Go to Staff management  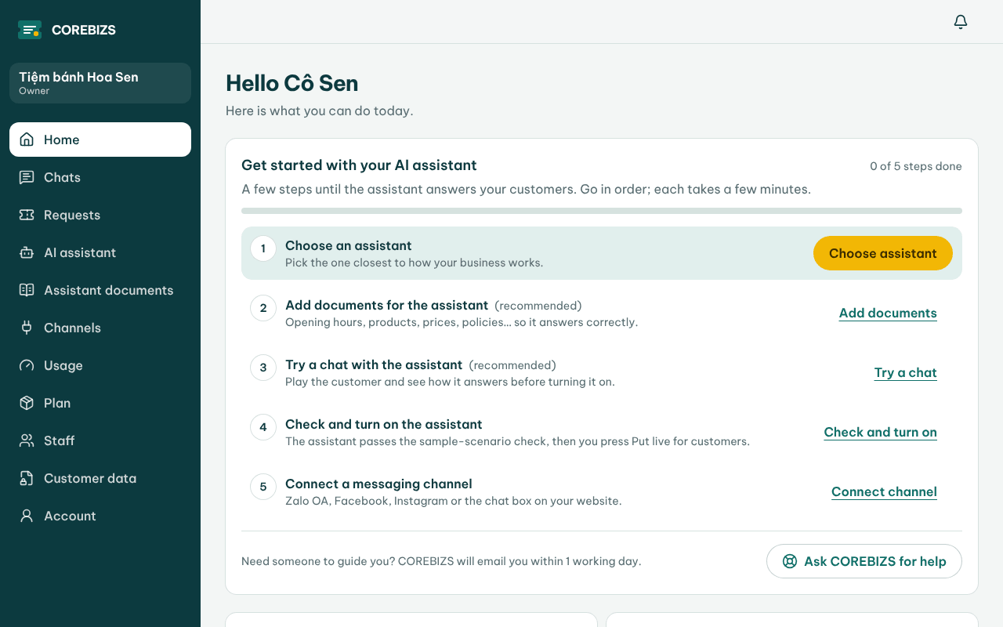coord(100,440)
